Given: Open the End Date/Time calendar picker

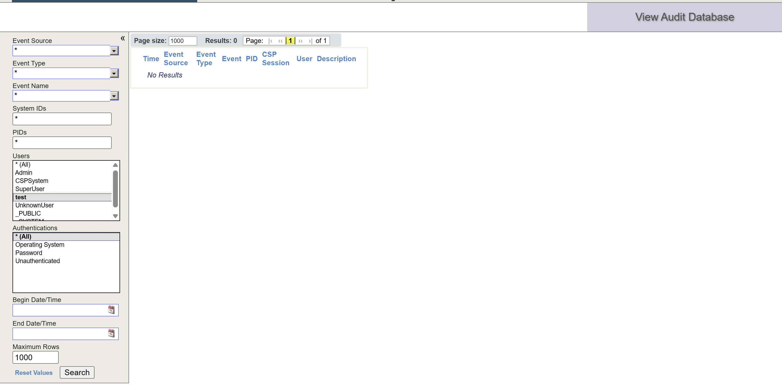Looking at the screenshot, I should (x=111, y=333).
